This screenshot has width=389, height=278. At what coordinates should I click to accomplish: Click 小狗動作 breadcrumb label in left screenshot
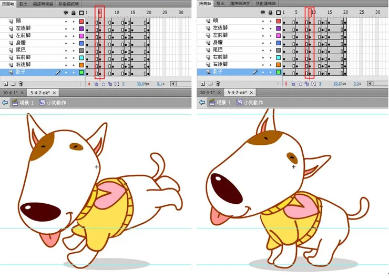[56, 103]
